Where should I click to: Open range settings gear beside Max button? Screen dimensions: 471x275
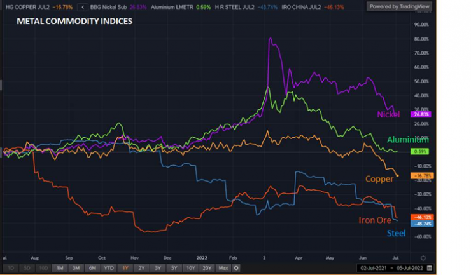[x=237, y=268]
